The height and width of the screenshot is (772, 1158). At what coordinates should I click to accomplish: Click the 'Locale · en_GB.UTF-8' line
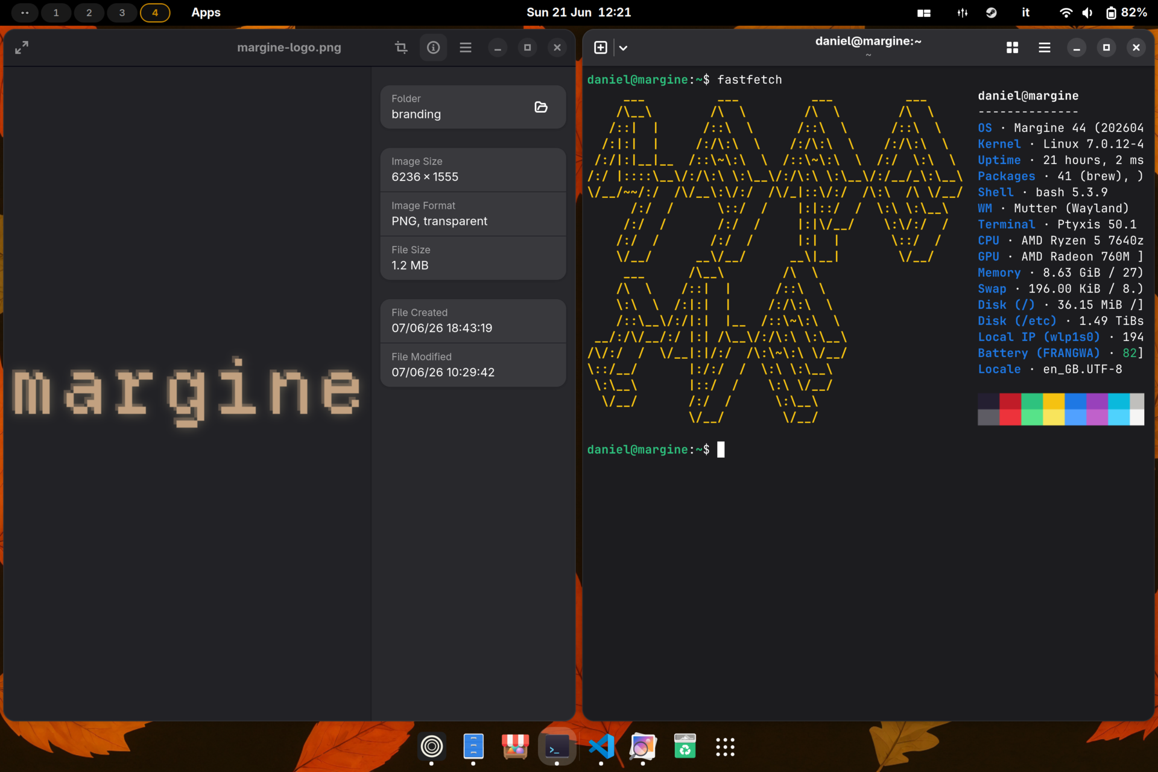click(x=1050, y=369)
